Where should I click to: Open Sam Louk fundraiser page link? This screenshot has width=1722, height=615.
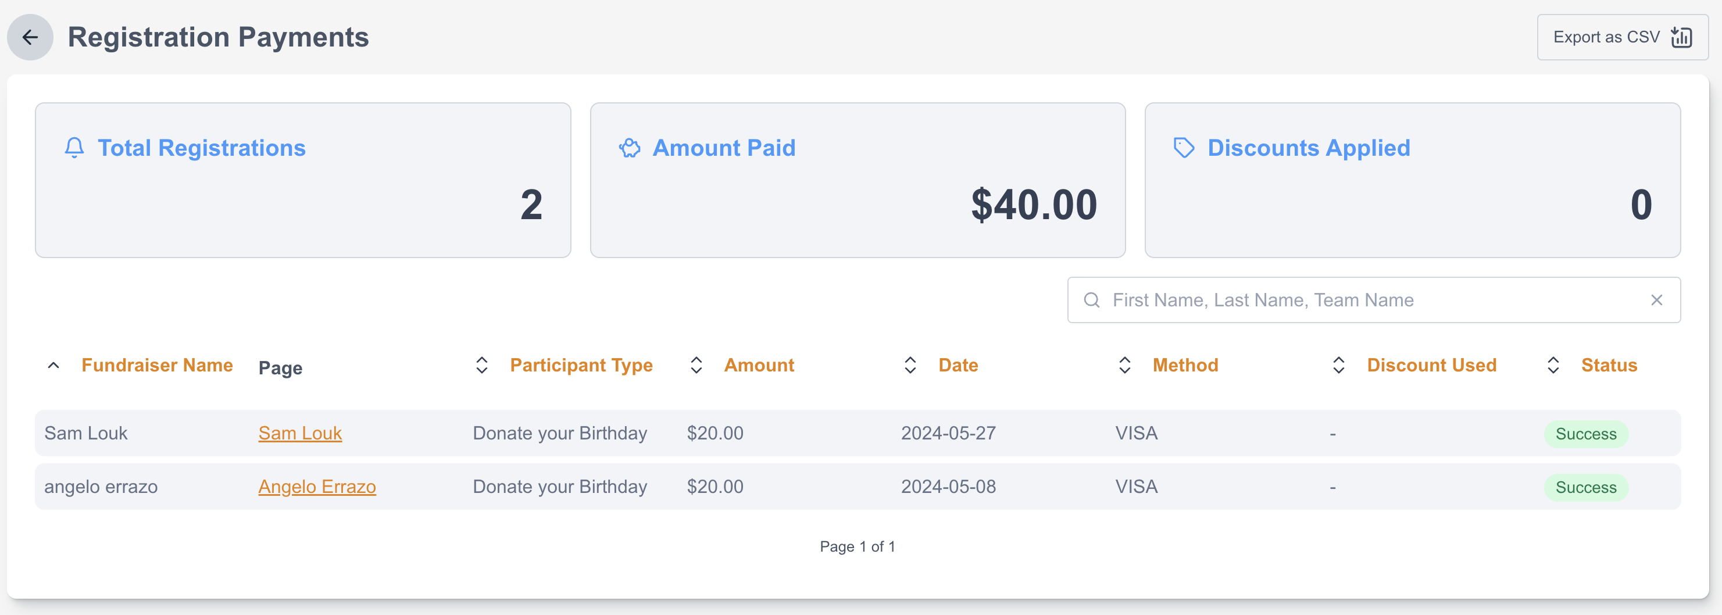(x=300, y=433)
